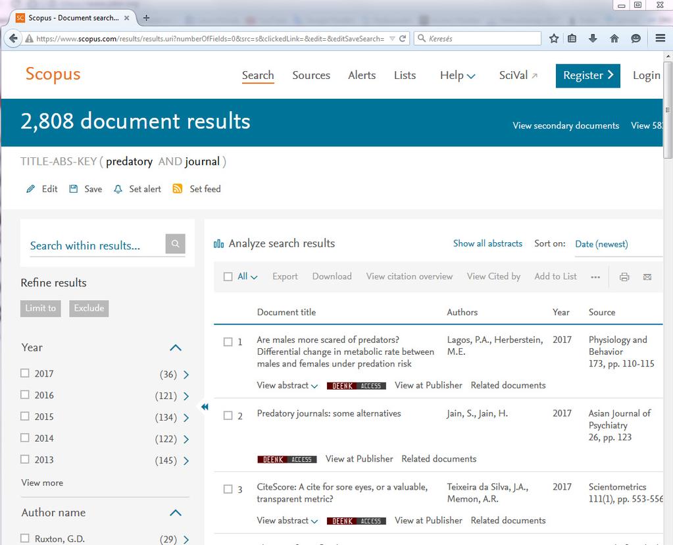Check the Ruxton, G.D. author filter
Image resolution: width=673 pixels, height=545 pixels.
click(25, 538)
